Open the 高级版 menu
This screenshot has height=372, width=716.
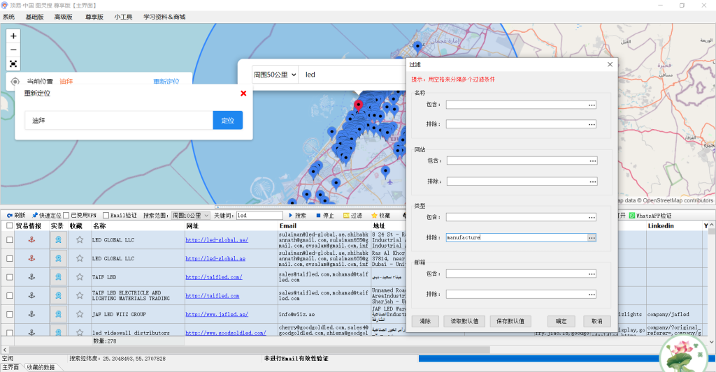coord(63,17)
